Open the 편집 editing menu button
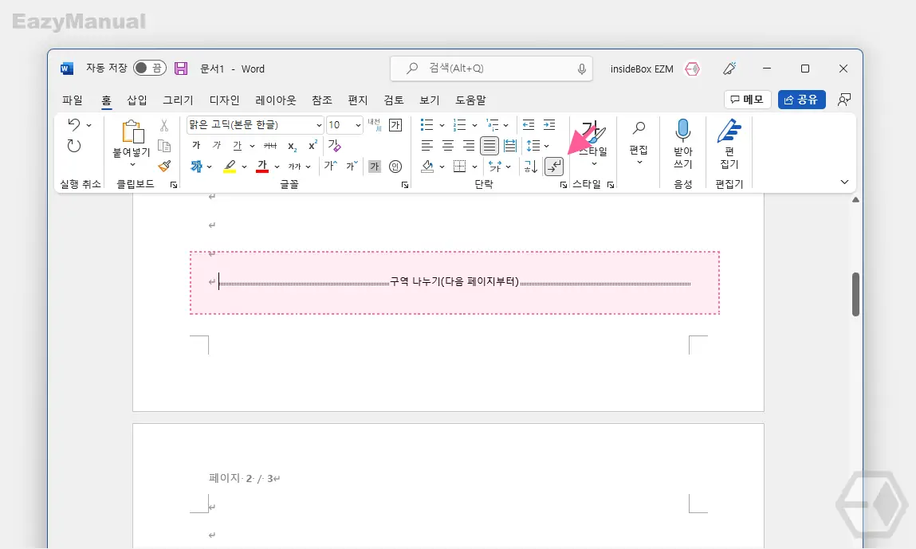Screen dimensions: 916x549 click(639, 143)
